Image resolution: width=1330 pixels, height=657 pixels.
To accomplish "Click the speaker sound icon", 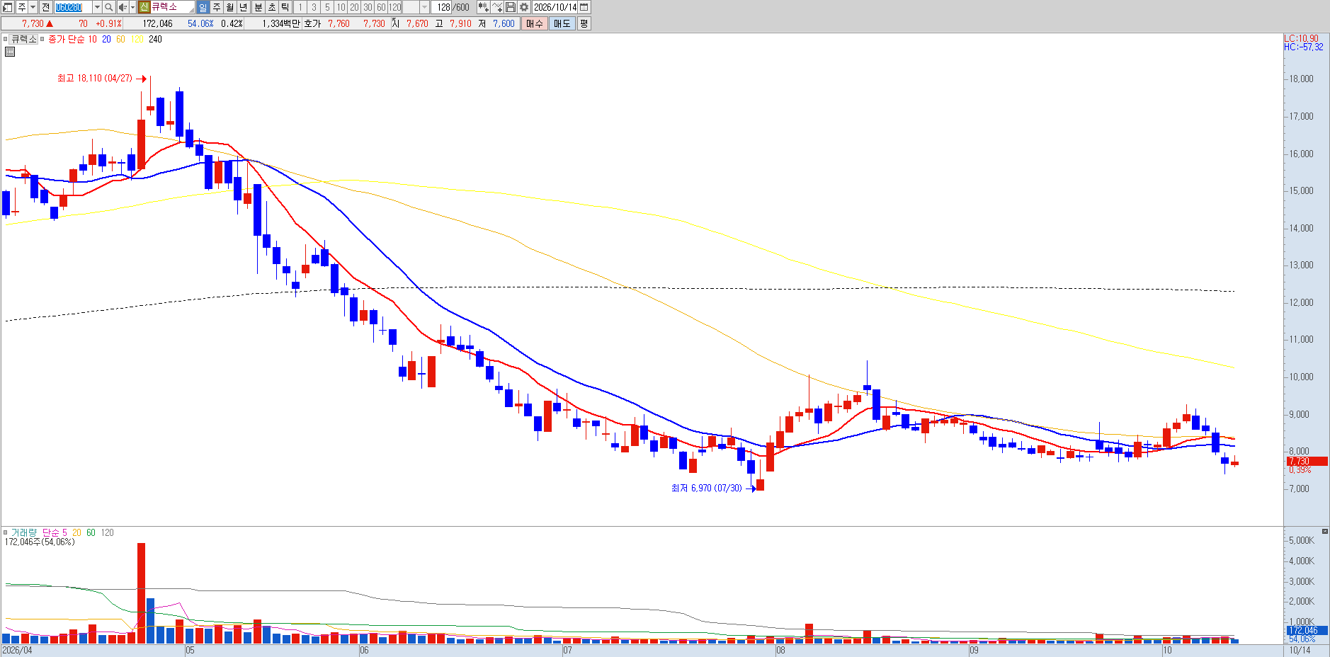I will tap(123, 7).
